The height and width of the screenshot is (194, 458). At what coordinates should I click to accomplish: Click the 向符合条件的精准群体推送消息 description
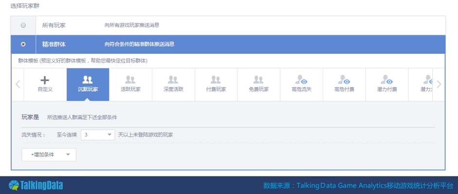[139, 44]
